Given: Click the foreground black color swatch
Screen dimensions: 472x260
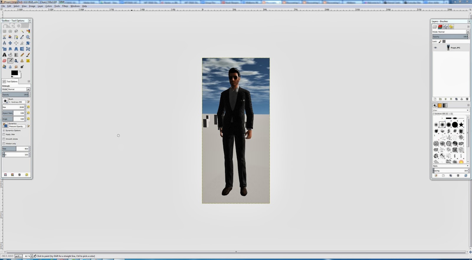Looking at the screenshot, I should pyautogui.click(x=14, y=73).
